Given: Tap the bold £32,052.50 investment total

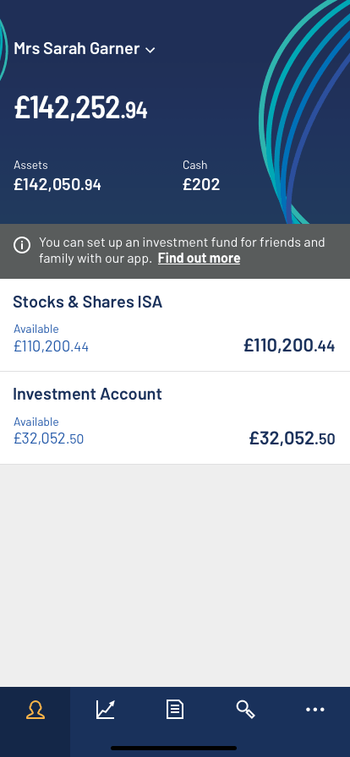Looking at the screenshot, I should click(x=292, y=438).
